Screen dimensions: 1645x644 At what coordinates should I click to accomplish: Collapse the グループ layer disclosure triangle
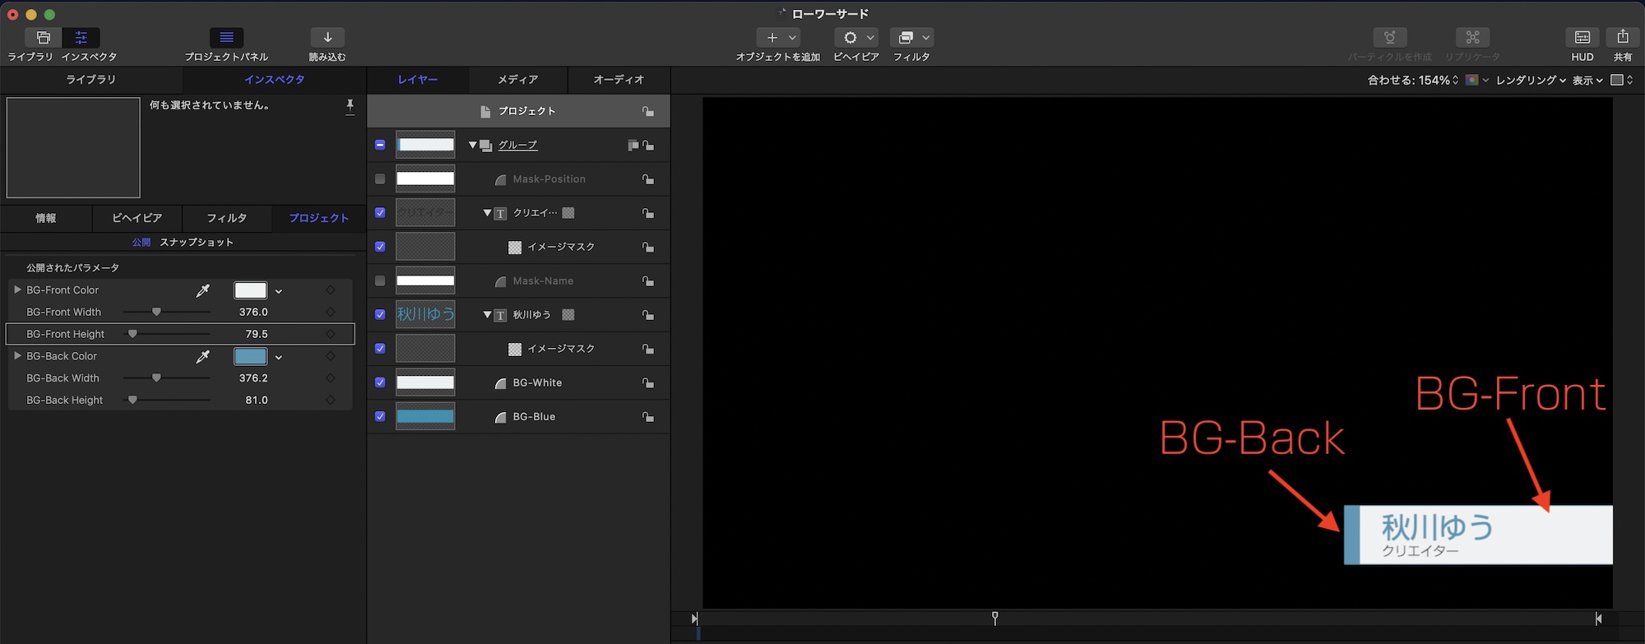tap(473, 145)
